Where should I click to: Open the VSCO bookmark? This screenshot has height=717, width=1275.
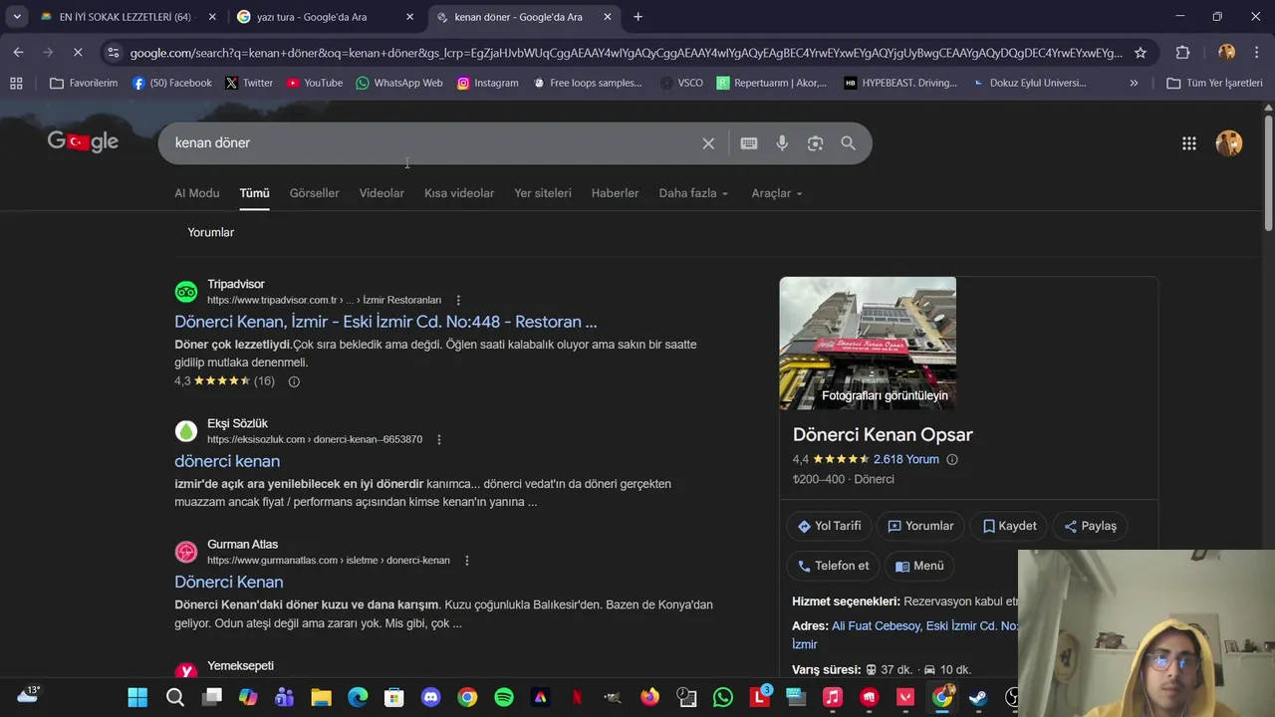681,83
